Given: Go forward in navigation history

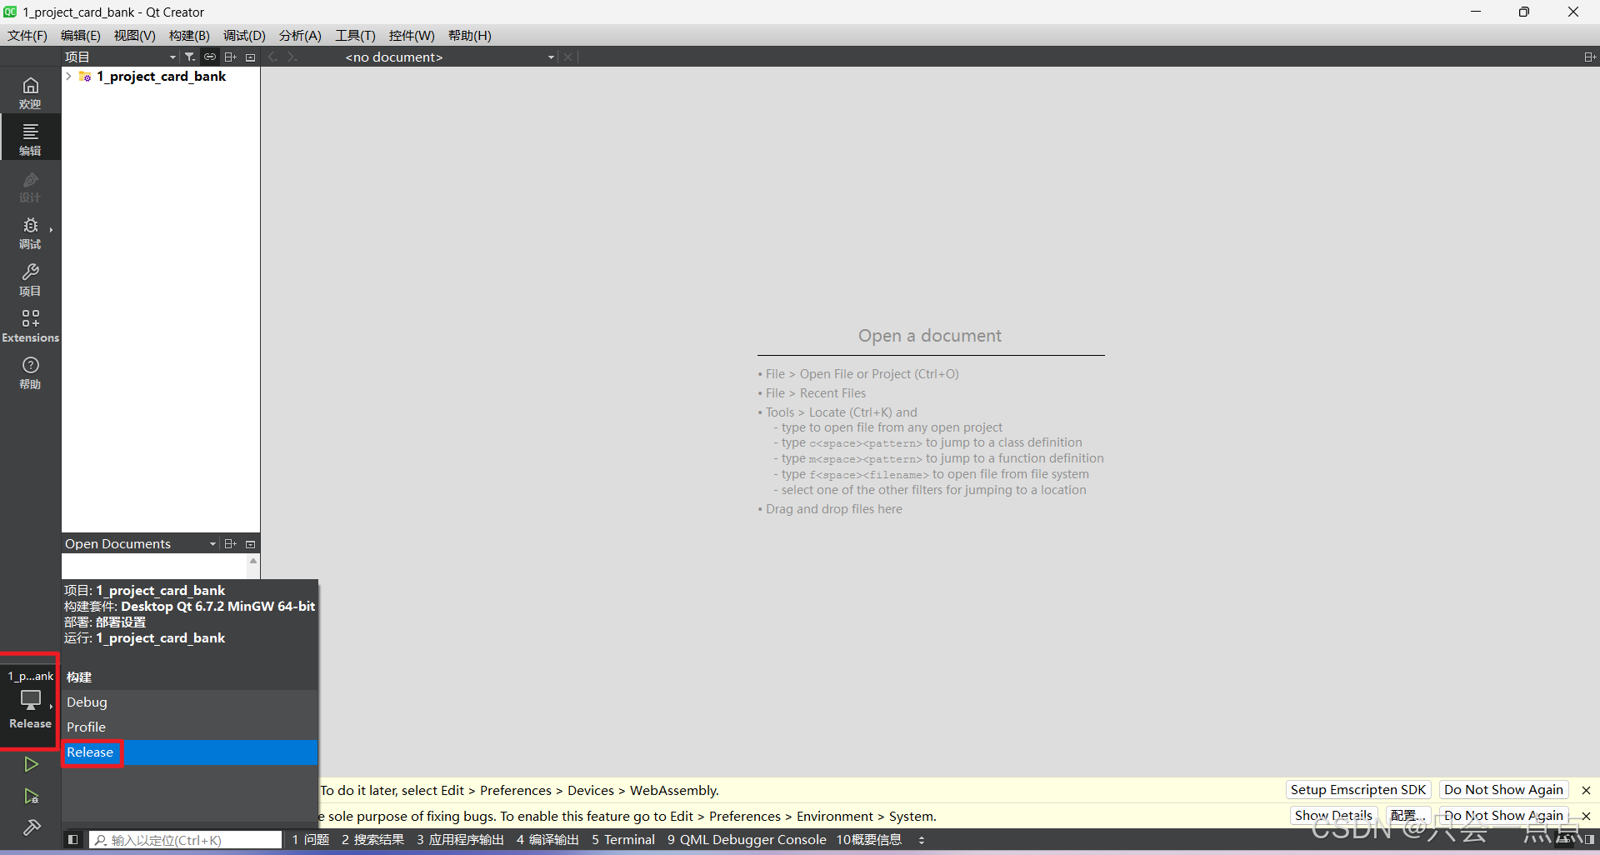Looking at the screenshot, I should pos(292,57).
